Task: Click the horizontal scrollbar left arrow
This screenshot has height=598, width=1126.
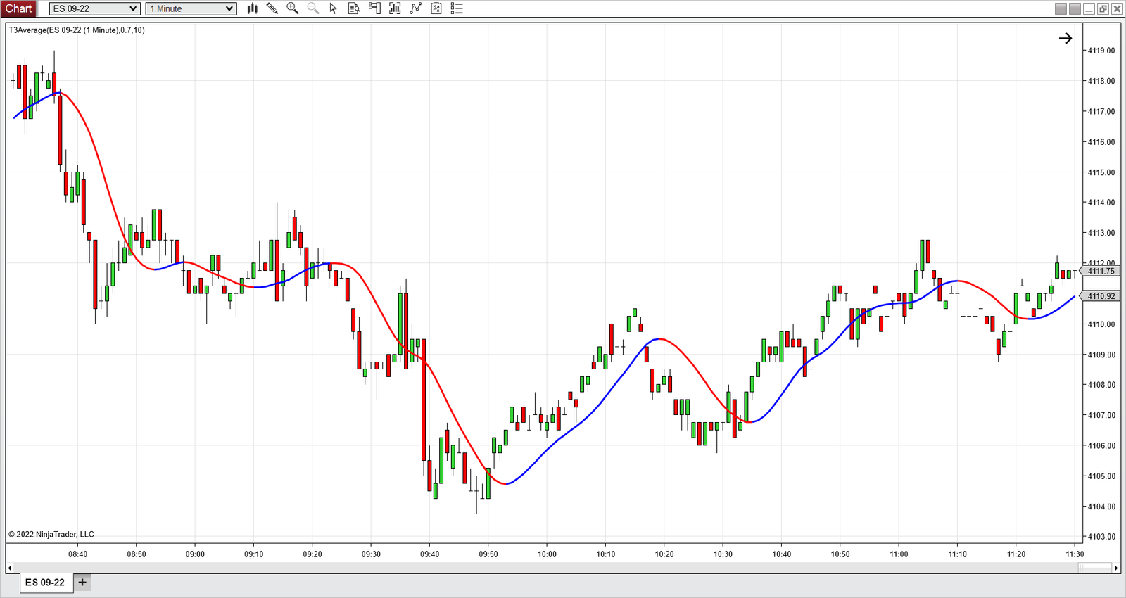Action: point(9,568)
